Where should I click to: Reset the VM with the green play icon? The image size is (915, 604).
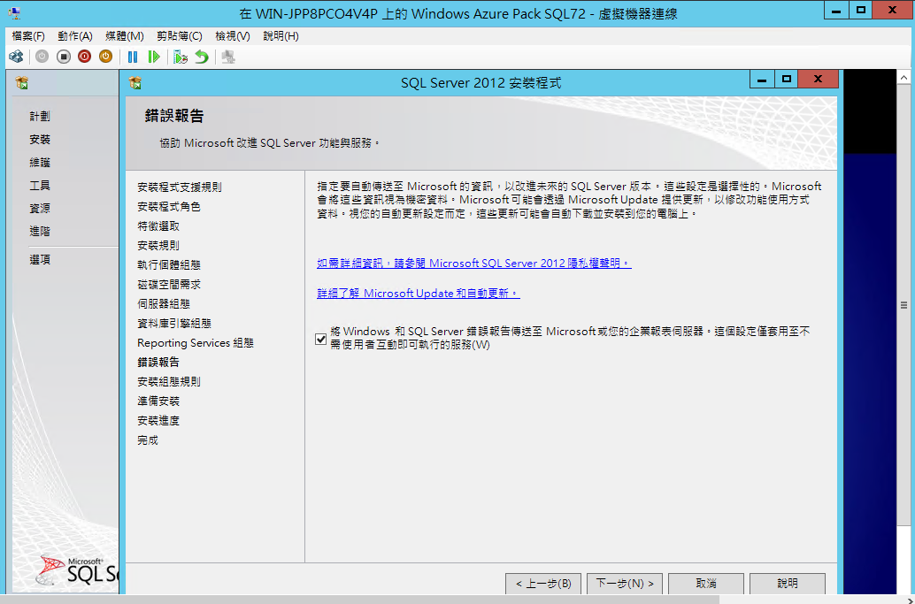click(x=154, y=57)
